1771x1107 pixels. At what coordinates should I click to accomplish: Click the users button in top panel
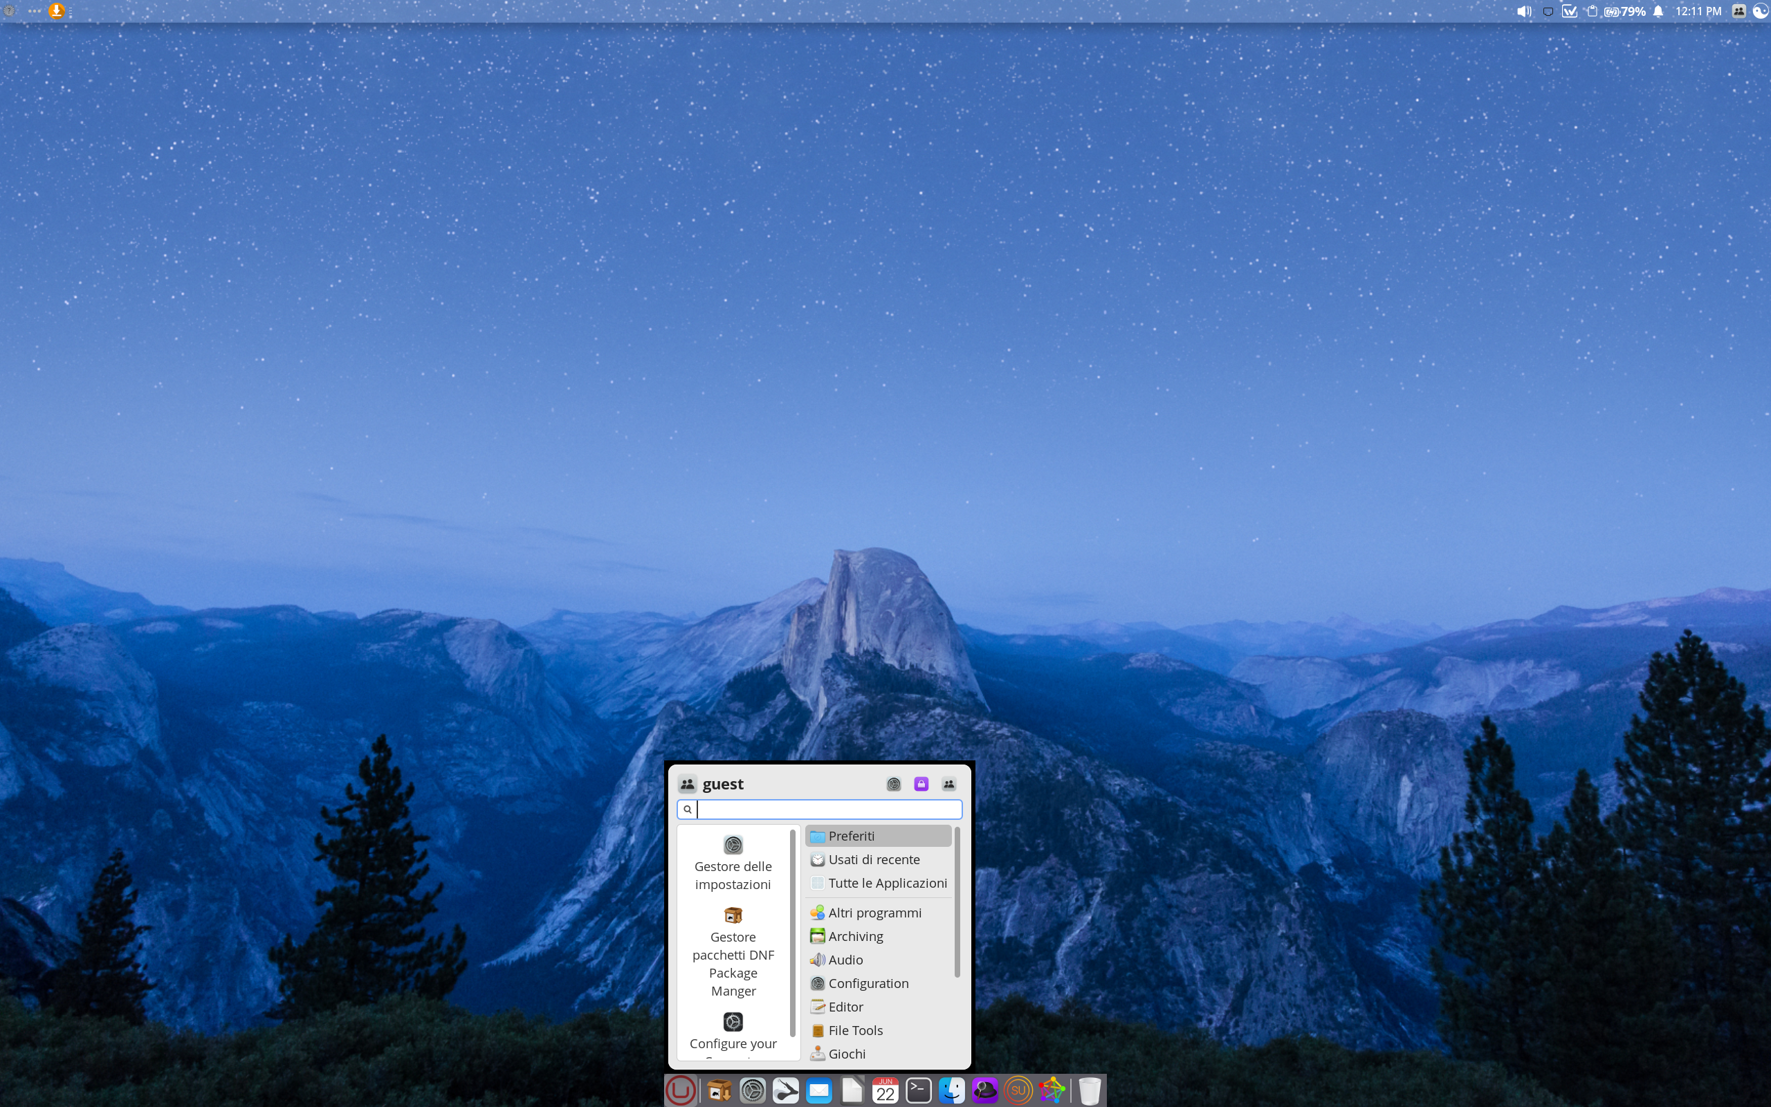pos(1740,11)
